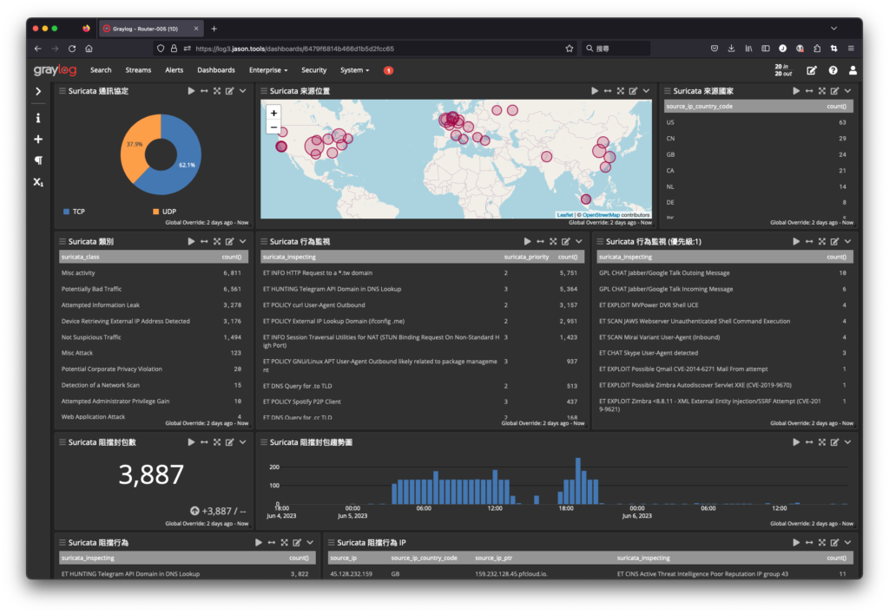Open the scratchpad edit icon in header

coord(812,70)
